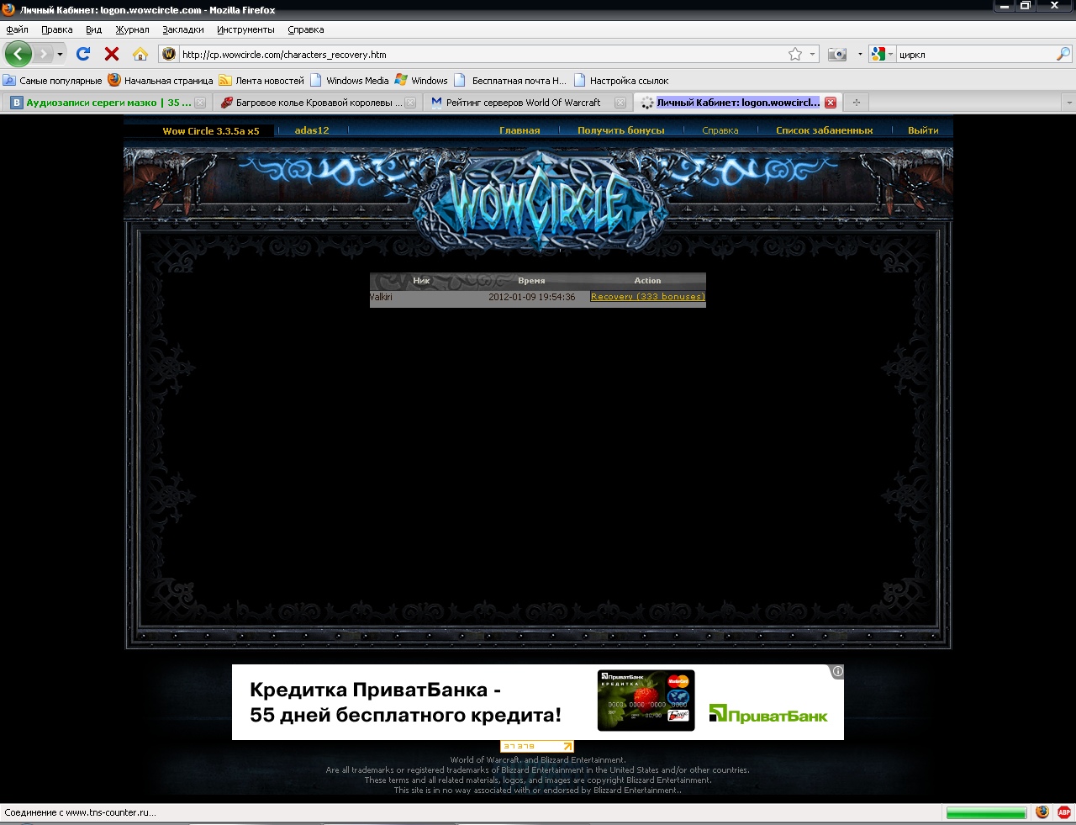Open the camera tool dropdown arrow
1076x825 pixels.
click(x=860, y=54)
